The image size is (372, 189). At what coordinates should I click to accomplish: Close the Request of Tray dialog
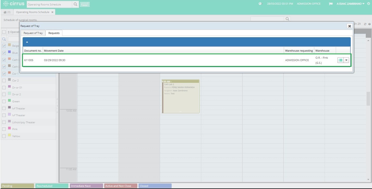[x=350, y=26]
